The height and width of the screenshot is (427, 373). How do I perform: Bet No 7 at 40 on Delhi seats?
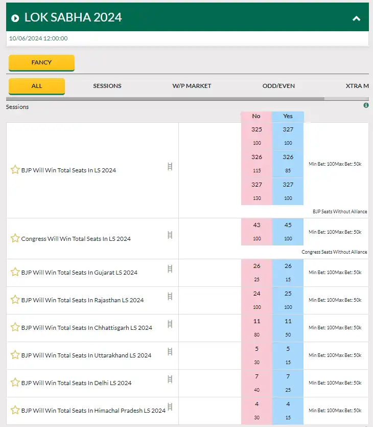tap(257, 383)
